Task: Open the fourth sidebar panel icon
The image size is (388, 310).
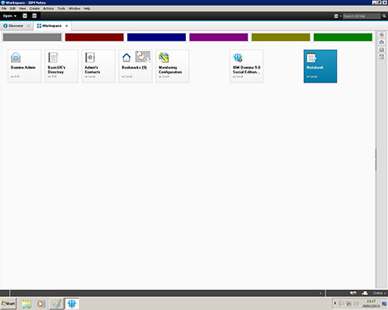Action: pyautogui.click(x=382, y=57)
